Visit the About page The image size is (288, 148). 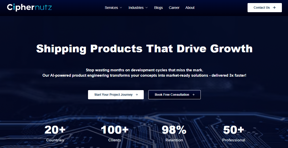190,8
